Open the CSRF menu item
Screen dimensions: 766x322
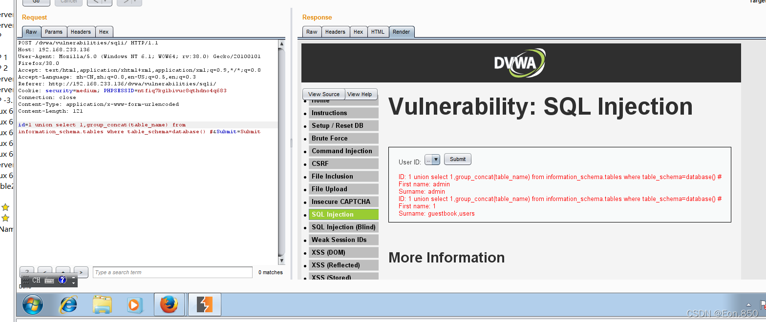point(343,163)
